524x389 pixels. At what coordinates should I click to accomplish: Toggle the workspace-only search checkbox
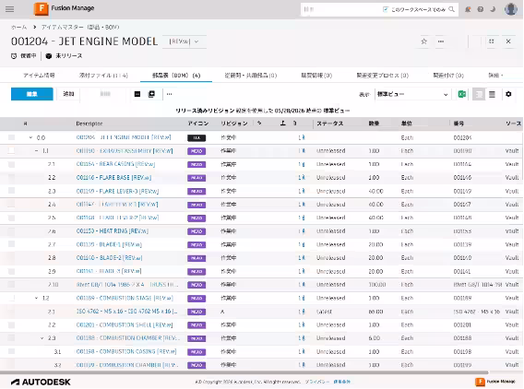[386, 9]
